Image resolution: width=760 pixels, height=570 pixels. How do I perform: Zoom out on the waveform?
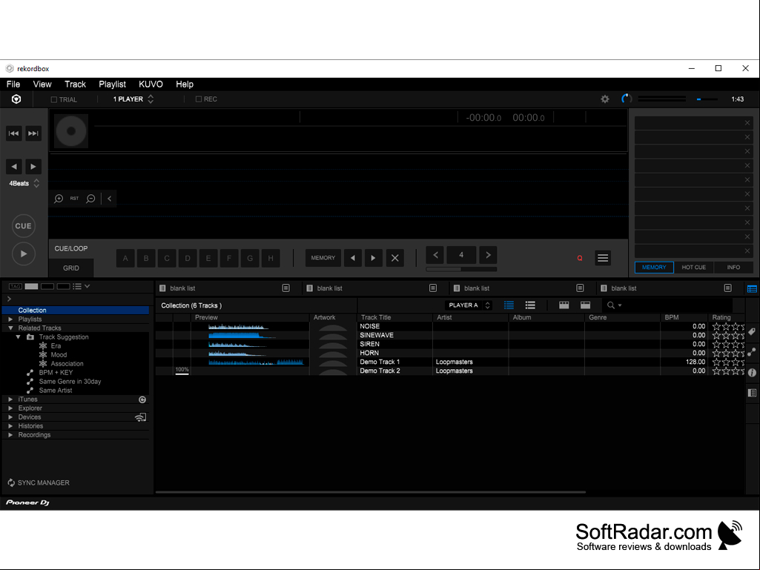pyautogui.click(x=90, y=199)
